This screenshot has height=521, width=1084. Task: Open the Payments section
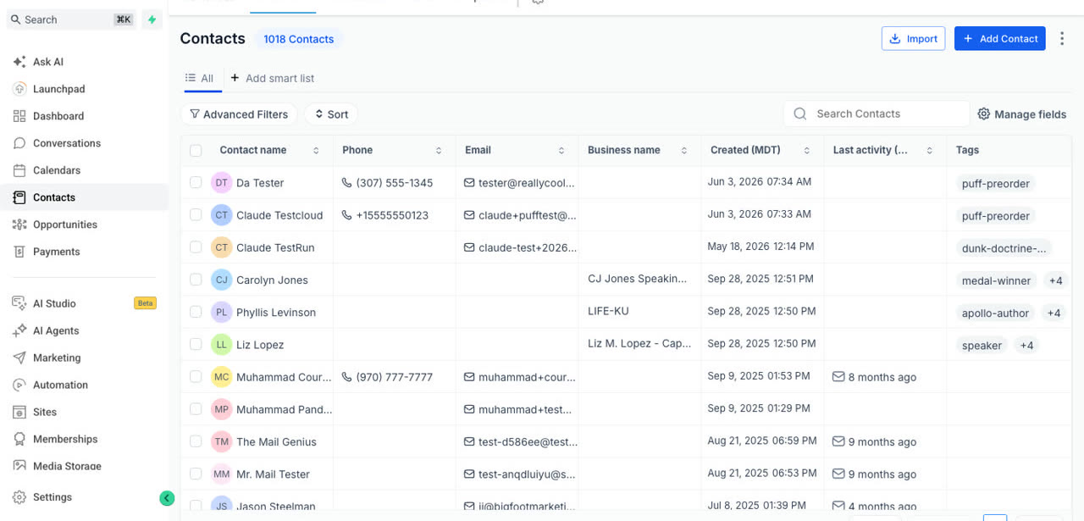(x=57, y=252)
